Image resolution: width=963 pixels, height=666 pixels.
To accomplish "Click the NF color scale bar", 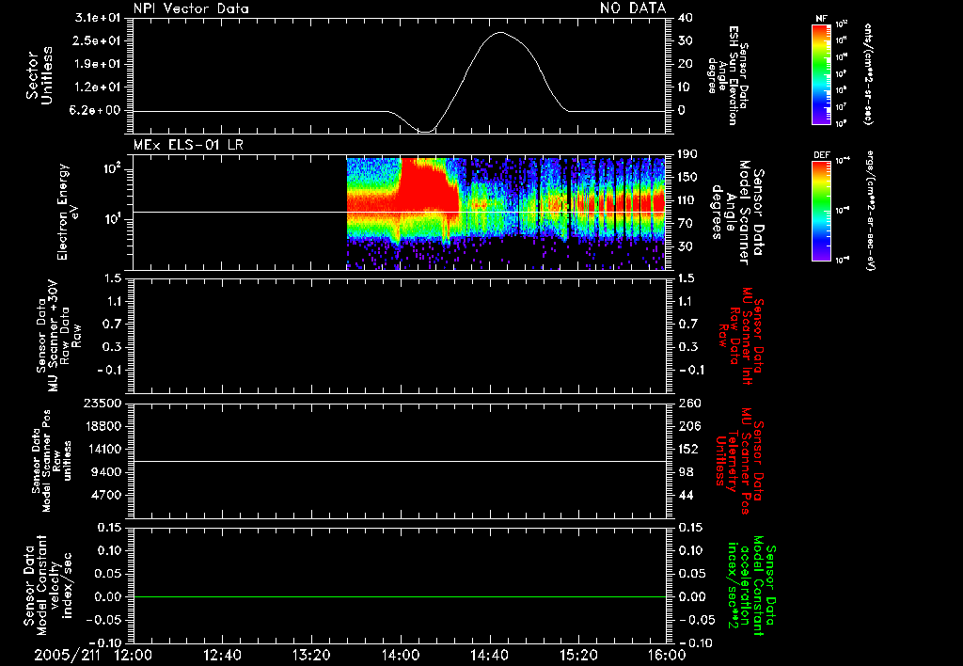I will tap(822, 74).
